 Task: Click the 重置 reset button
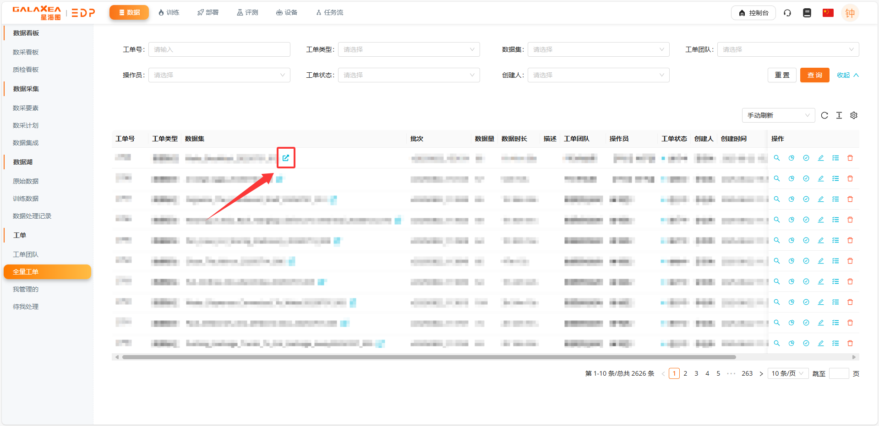pyautogui.click(x=782, y=75)
